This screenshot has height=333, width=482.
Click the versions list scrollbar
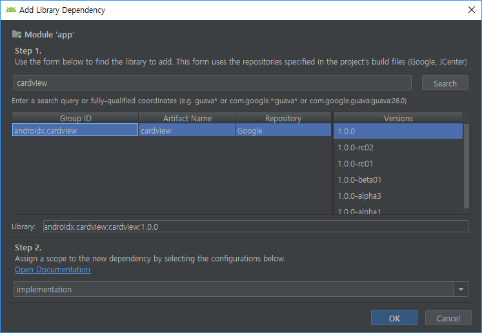(x=467, y=166)
